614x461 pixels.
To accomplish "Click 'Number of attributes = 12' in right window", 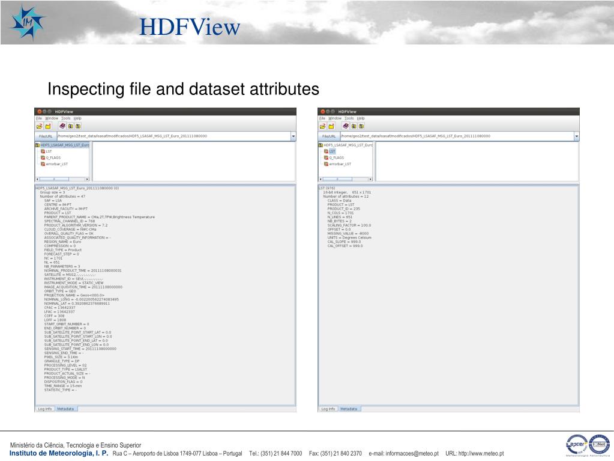I will [346, 197].
